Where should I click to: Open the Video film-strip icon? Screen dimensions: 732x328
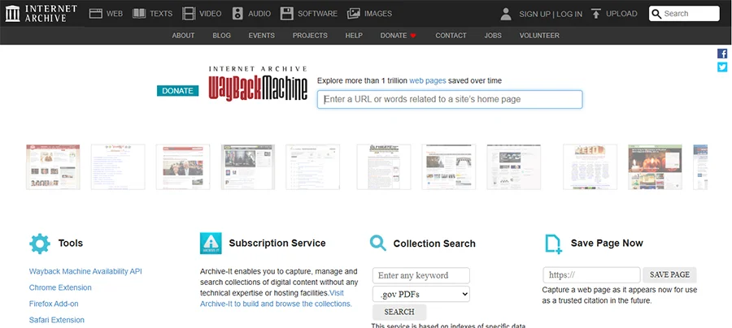pos(189,14)
